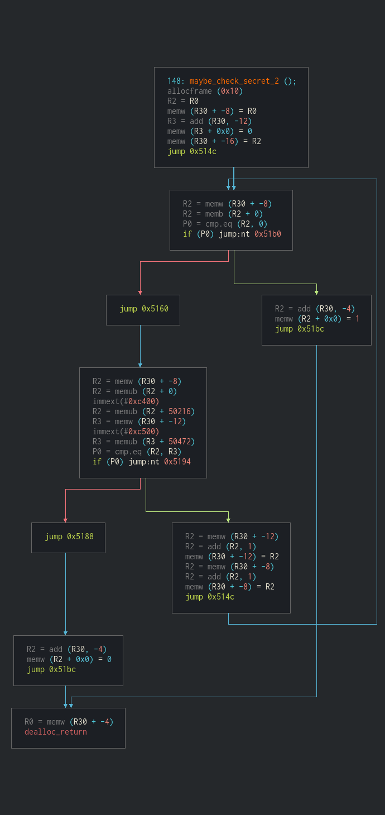Click the 'dealloc_return' instruction
This screenshot has width=385, height=815.
(x=55, y=732)
